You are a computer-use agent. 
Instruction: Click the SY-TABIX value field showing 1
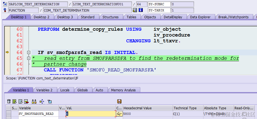(182, 10)
